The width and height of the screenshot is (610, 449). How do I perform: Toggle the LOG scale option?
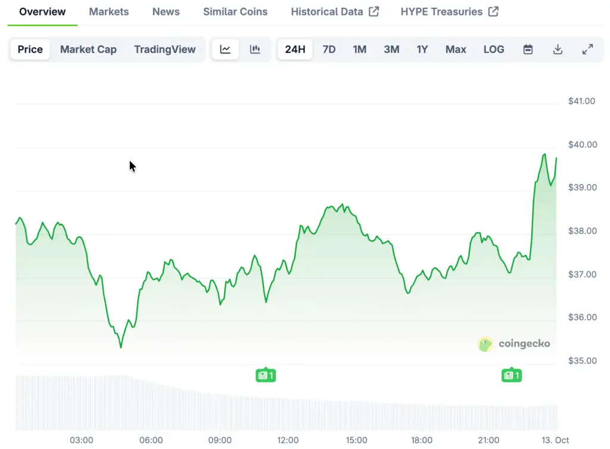click(x=493, y=49)
